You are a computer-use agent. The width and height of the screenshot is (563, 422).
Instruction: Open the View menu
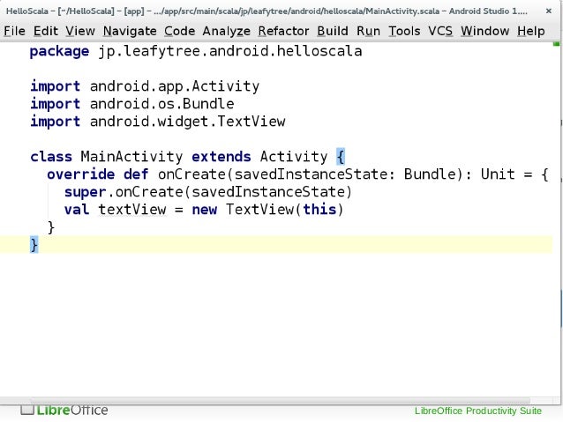(80, 31)
